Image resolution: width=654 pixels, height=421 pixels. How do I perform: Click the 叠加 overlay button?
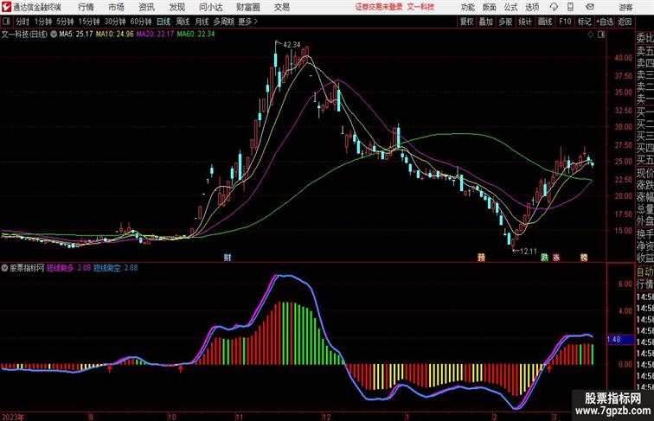click(x=486, y=22)
